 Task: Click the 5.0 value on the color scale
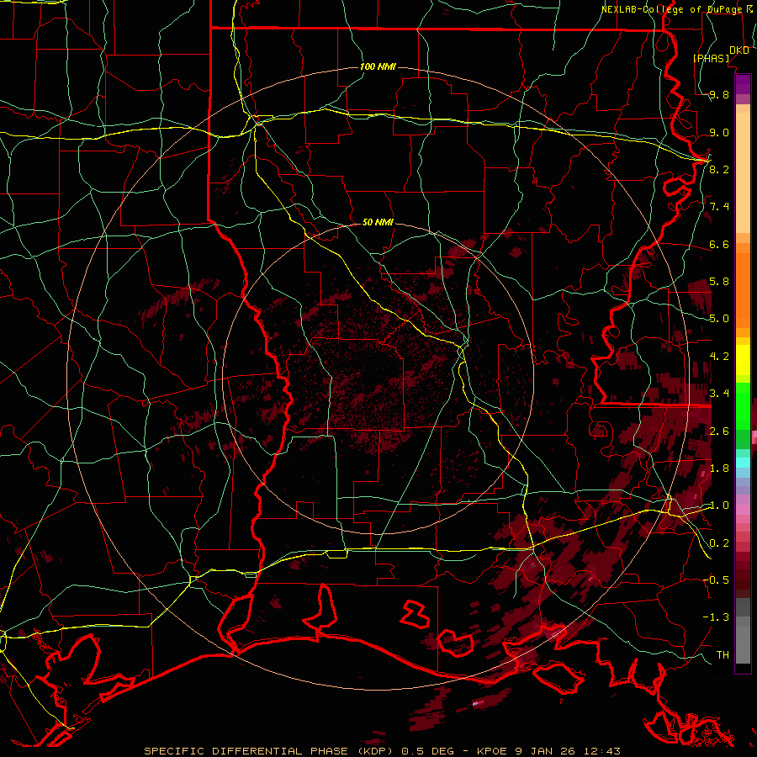[719, 319]
